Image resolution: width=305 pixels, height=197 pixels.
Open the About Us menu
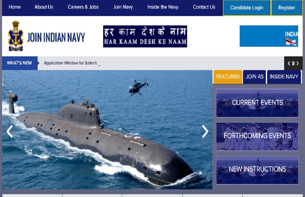click(x=44, y=7)
